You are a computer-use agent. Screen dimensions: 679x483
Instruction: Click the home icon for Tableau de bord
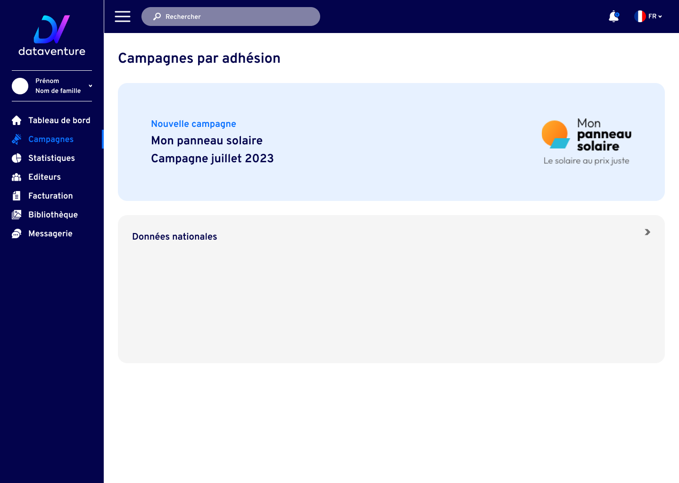17,120
